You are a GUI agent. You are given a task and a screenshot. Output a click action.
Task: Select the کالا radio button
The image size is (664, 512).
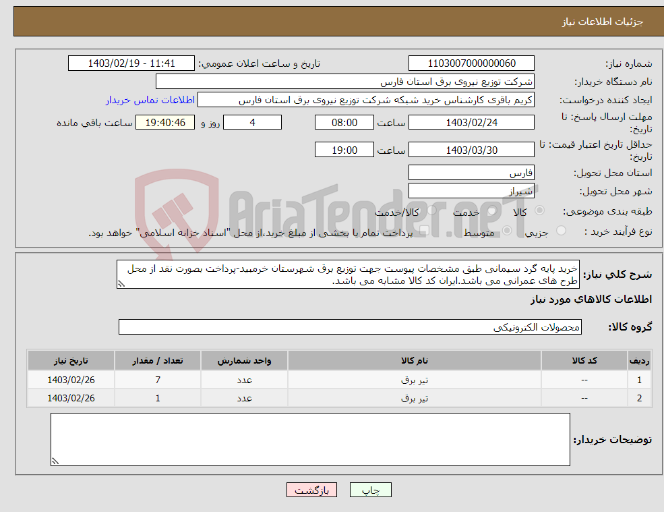tap(539, 210)
